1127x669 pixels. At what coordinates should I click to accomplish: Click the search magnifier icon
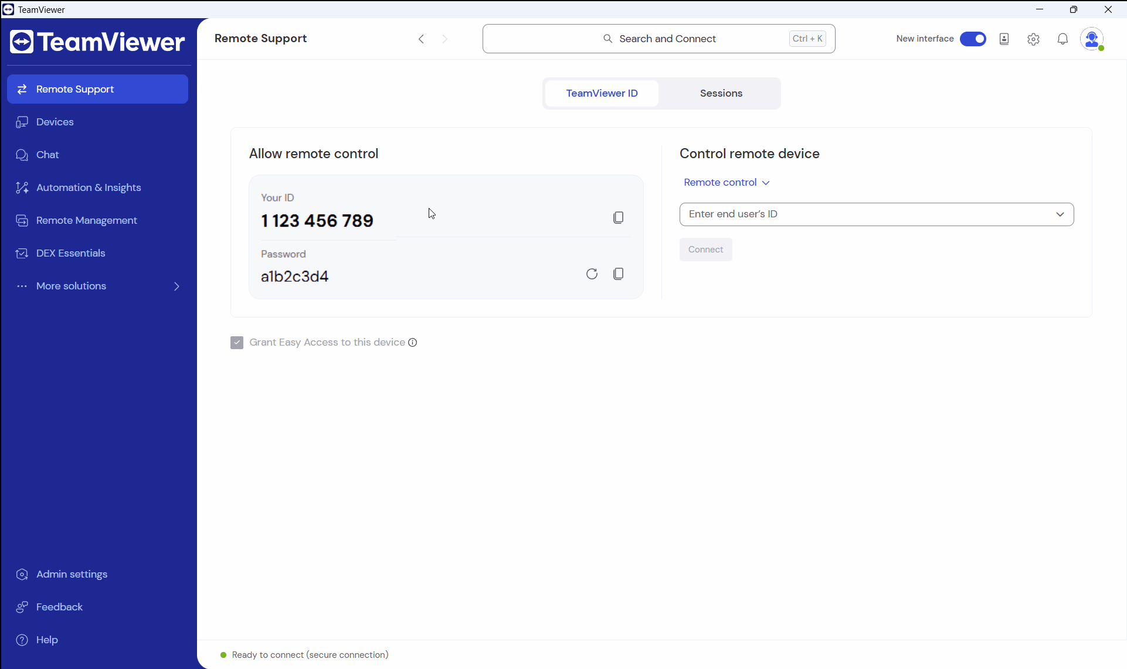coord(608,39)
